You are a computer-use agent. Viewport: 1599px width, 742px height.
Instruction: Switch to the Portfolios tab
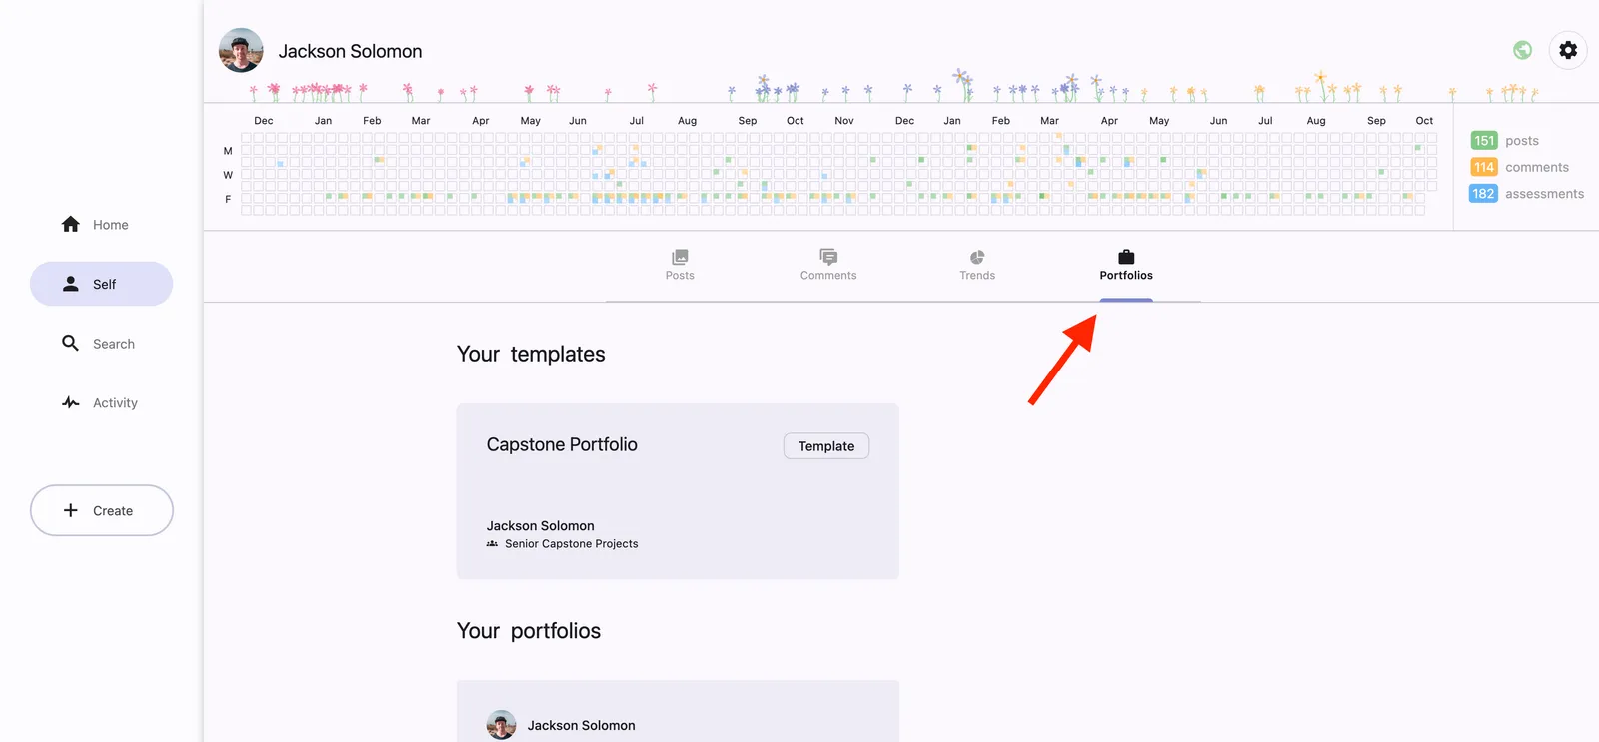[1126, 265]
